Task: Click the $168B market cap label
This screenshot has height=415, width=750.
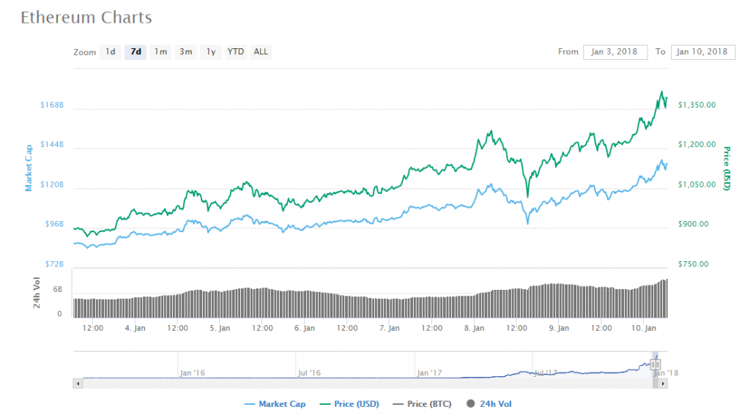Action: [52, 105]
